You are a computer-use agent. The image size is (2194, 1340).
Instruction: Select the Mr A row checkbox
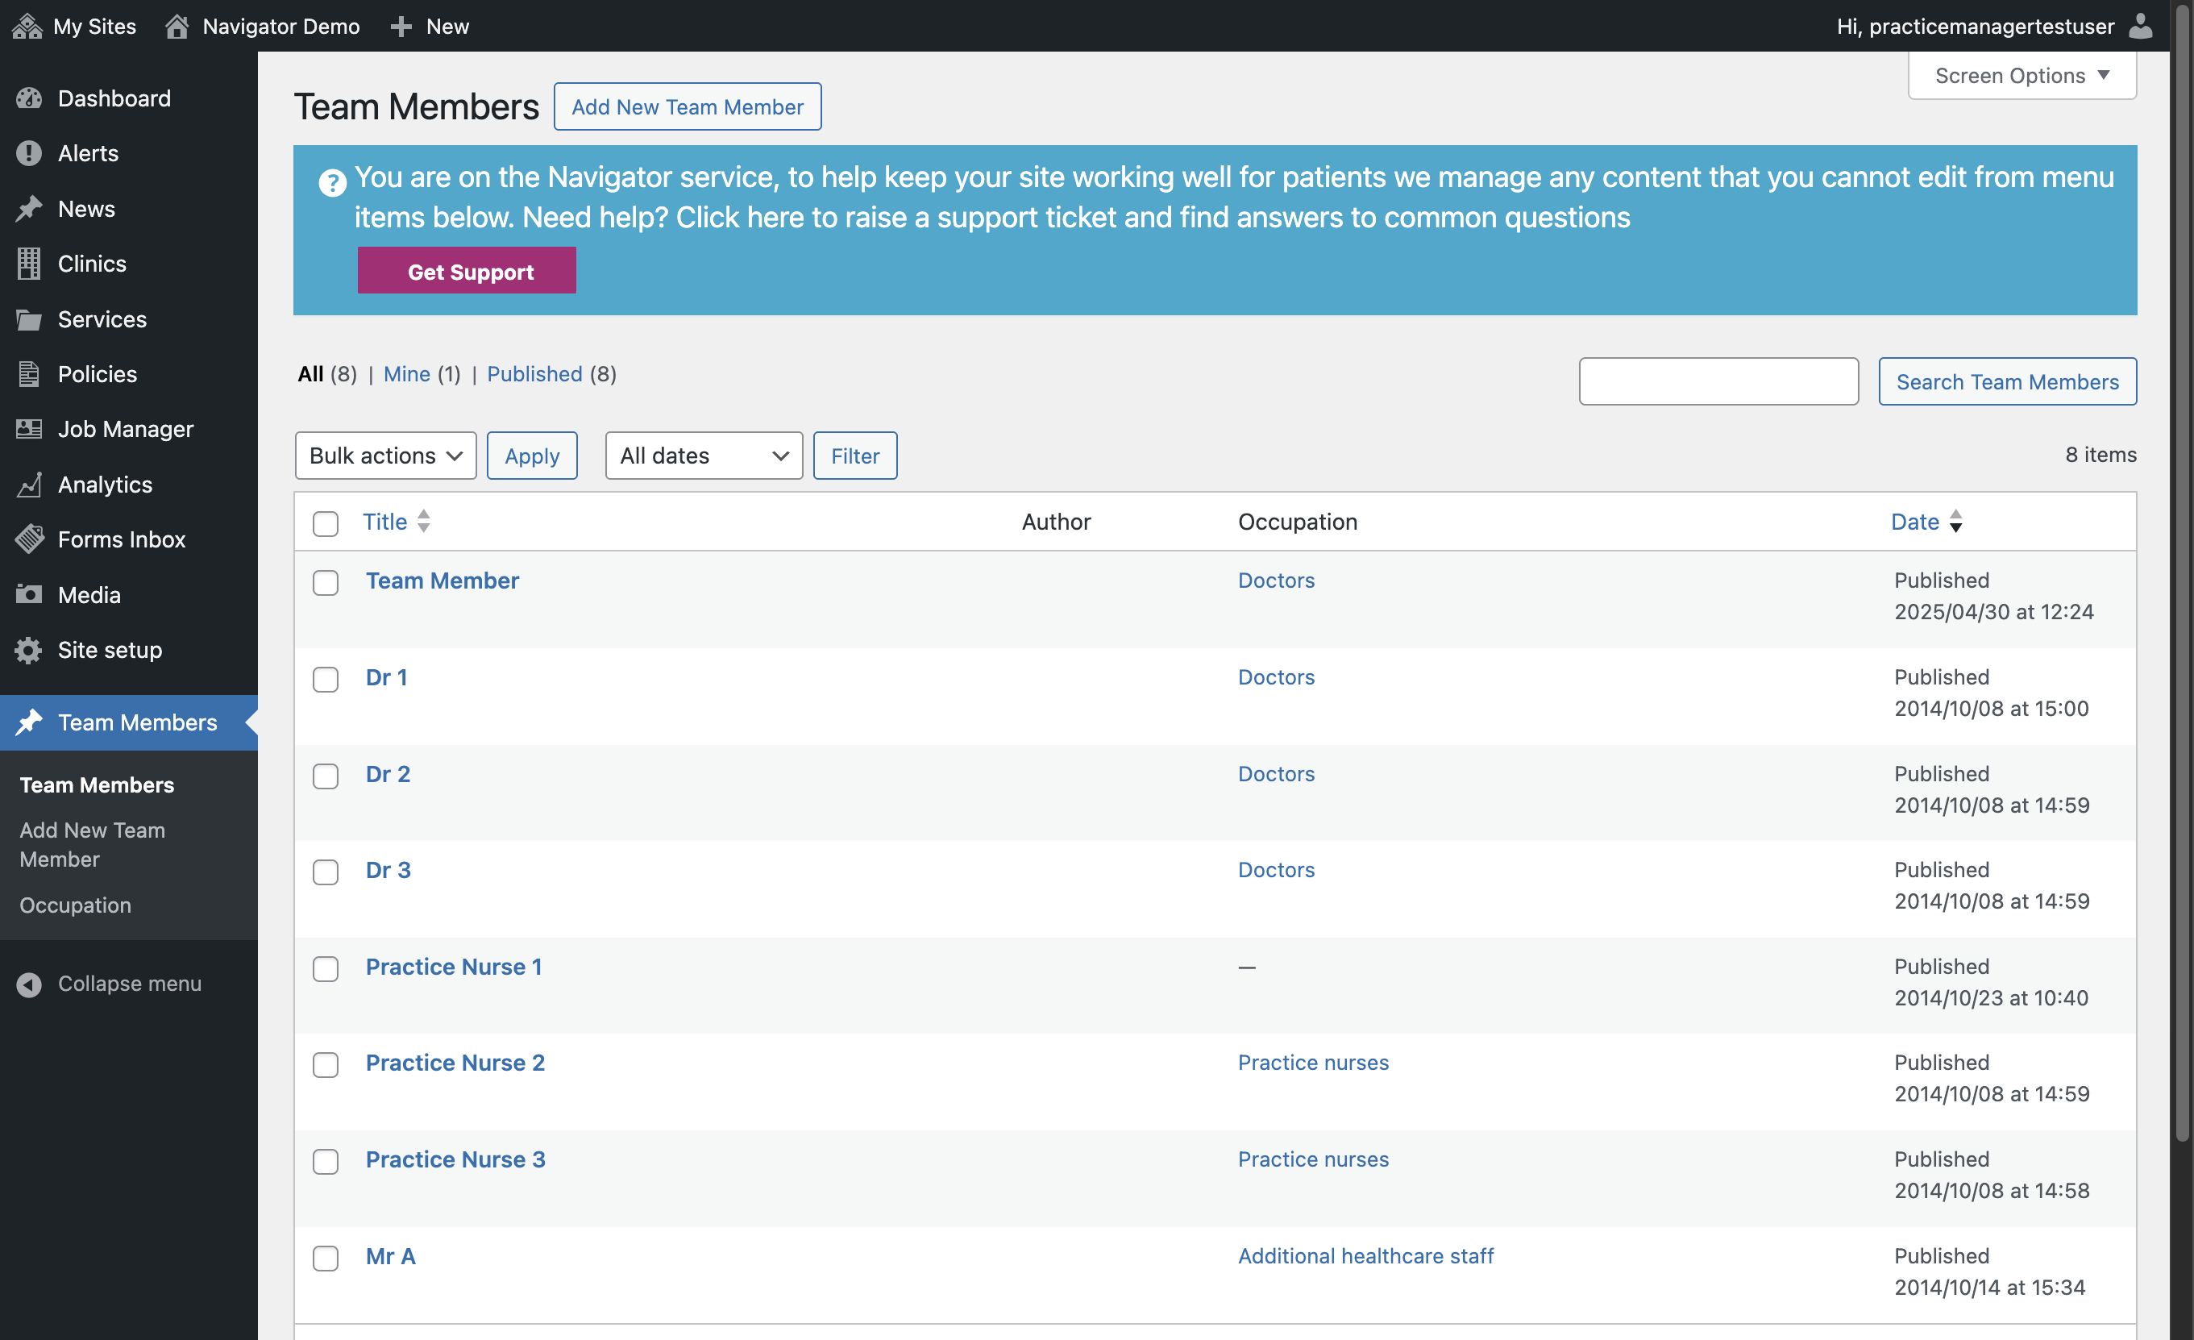326,1259
